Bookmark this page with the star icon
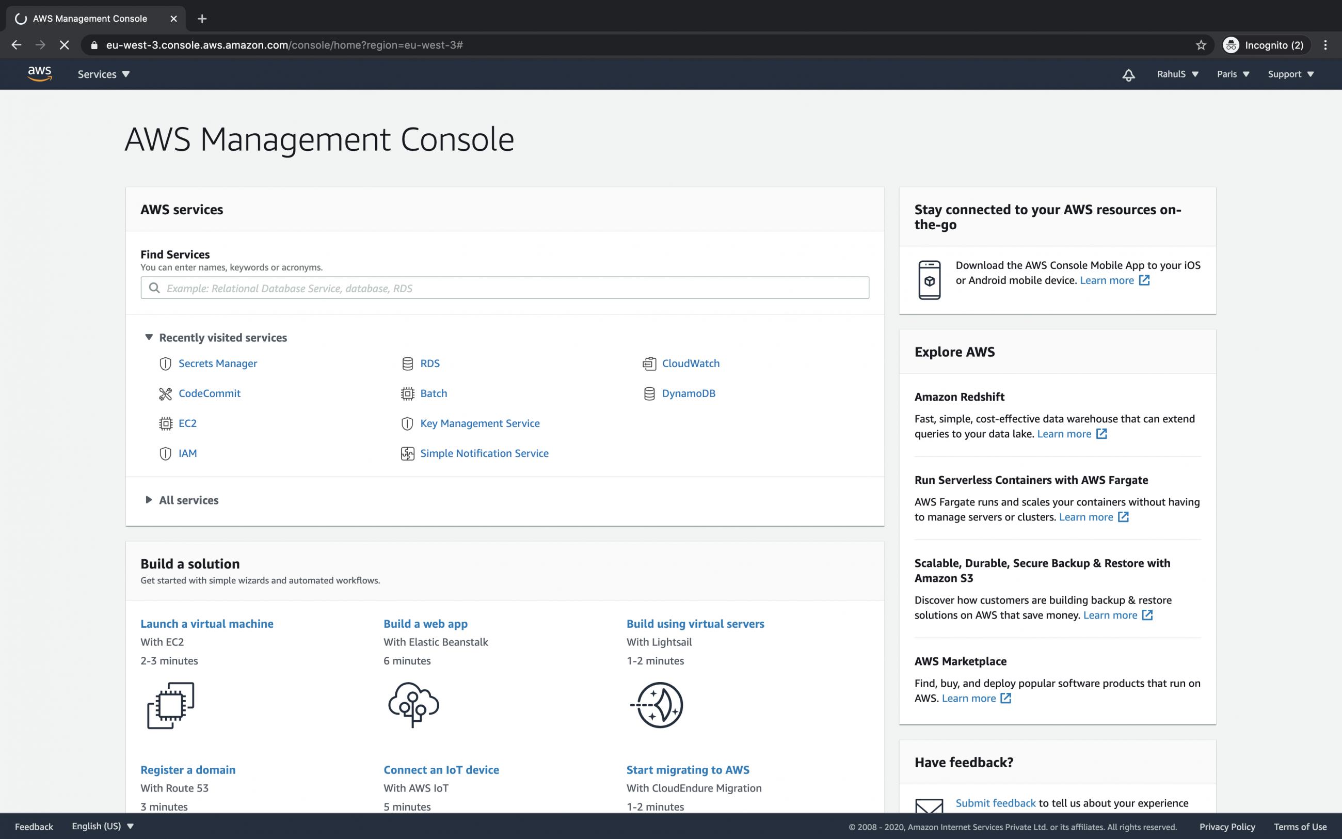 (x=1201, y=45)
